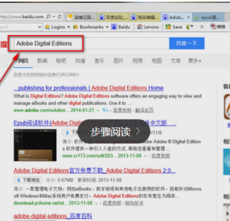Click the 步骤阅读 overlay button
230x221 pixels.
[x=114, y=132]
